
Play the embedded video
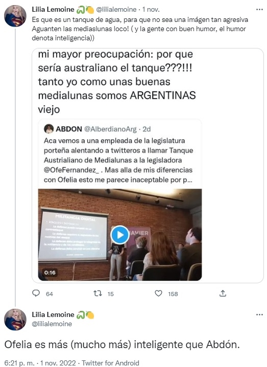coord(120,235)
